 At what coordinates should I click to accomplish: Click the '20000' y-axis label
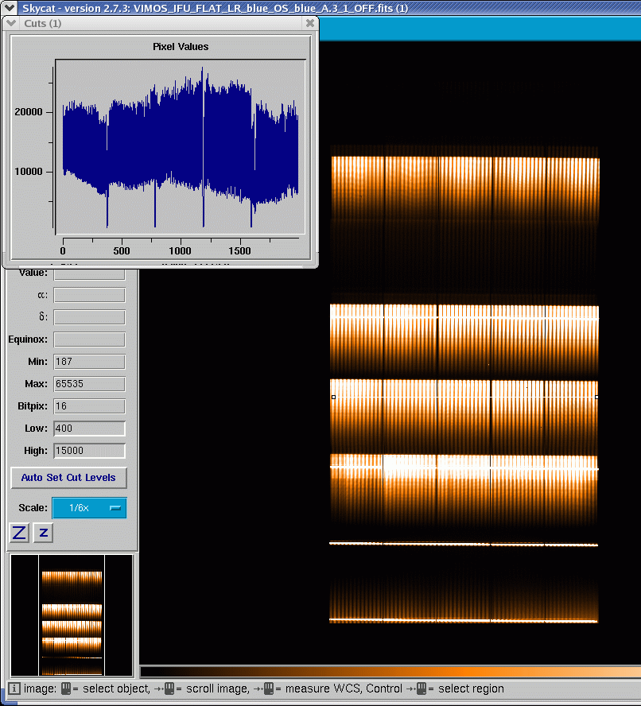click(x=29, y=111)
